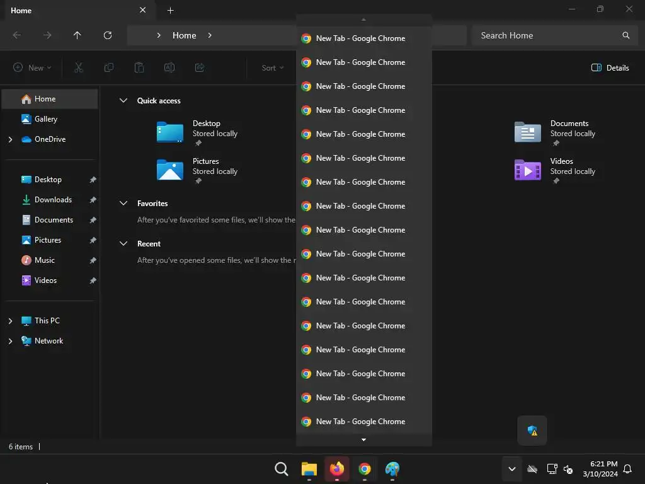Image resolution: width=645 pixels, height=484 pixels.
Task: Go forward in File Explorer
Action: coord(47,35)
